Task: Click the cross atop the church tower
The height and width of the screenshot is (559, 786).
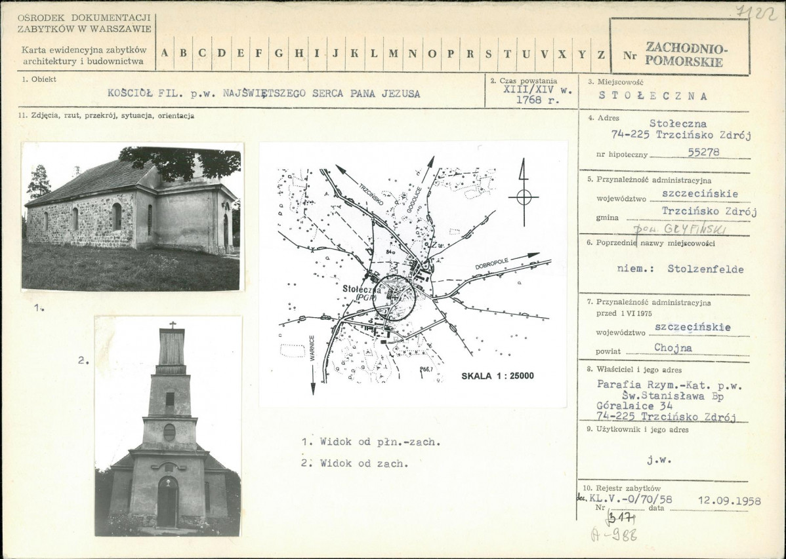Action: (172, 324)
